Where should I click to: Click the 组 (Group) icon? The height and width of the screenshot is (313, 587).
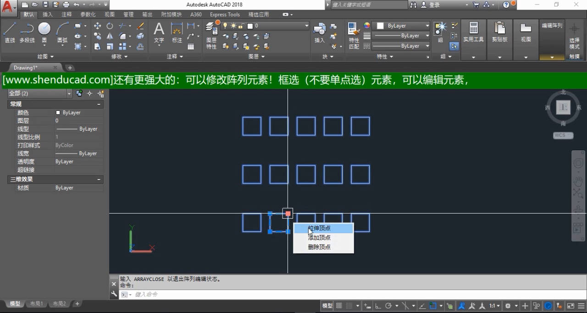pyautogui.click(x=440, y=32)
